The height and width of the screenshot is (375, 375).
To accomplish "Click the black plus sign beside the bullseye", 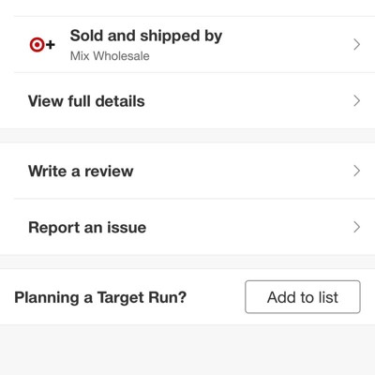I will click(x=51, y=45).
